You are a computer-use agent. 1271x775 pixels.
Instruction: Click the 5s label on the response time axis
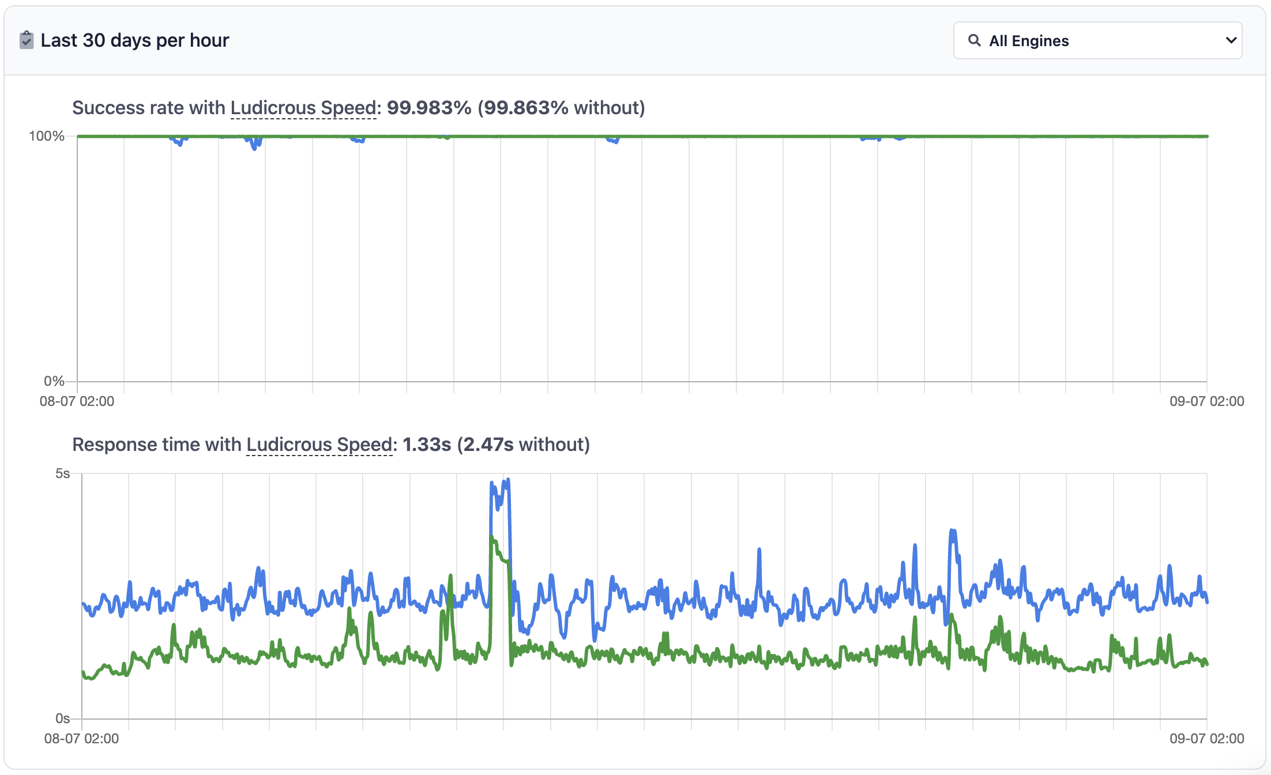click(x=62, y=473)
